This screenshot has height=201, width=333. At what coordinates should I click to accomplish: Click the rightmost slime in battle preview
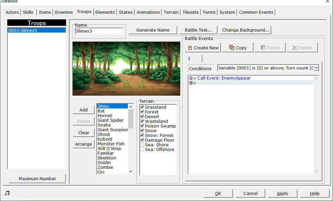tap(141, 85)
